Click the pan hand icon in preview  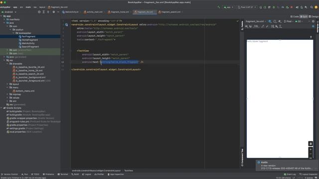pos(311,144)
